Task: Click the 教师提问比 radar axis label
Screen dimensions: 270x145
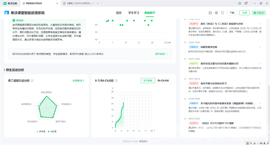Action: [x=27, y=104]
